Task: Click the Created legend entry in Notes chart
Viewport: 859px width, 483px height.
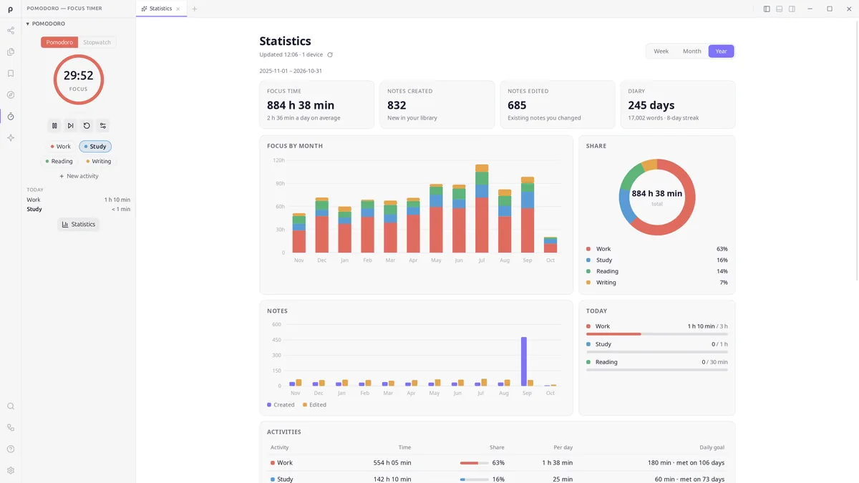Action: point(281,405)
